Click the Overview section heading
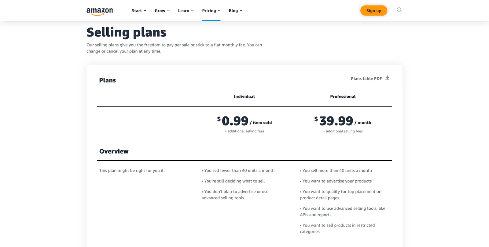Viewport: 489px width, 247px height. [114, 151]
